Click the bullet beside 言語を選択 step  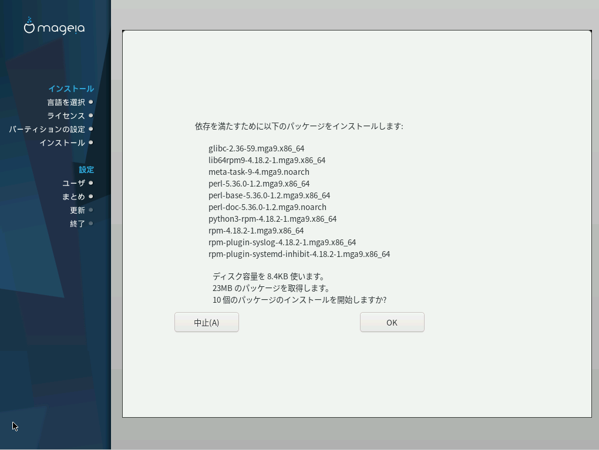pos(91,102)
